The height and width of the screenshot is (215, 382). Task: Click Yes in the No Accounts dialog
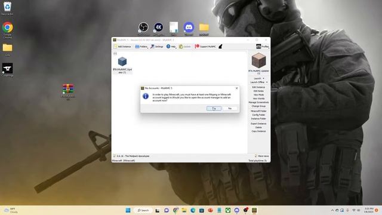[x=214, y=108]
